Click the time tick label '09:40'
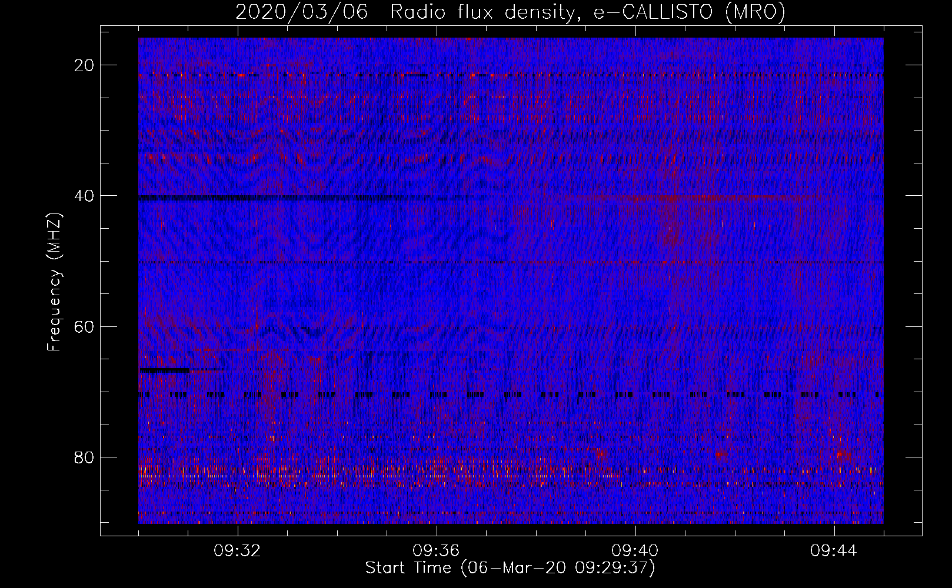 [635, 551]
